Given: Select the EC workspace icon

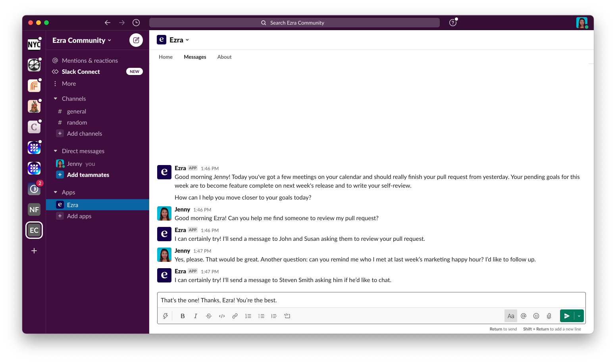Looking at the screenshot, I should pyautogui.click(x=34, y=230).
